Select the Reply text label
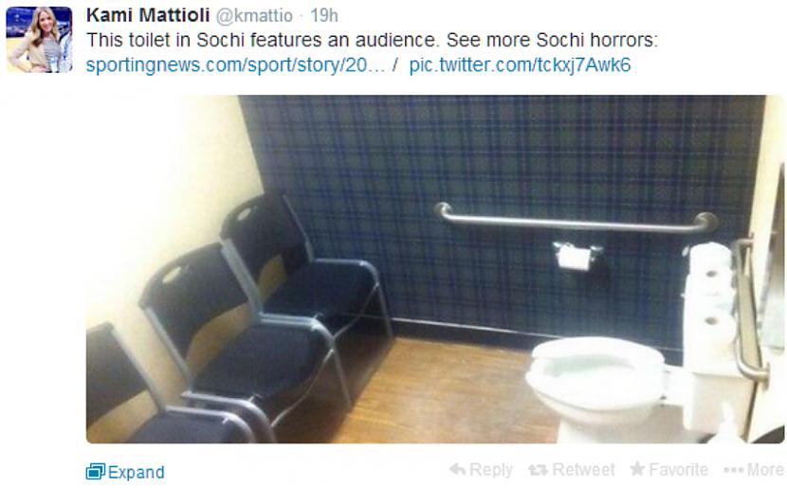This screenshot has height=488, width=787. tap(491, 470)
